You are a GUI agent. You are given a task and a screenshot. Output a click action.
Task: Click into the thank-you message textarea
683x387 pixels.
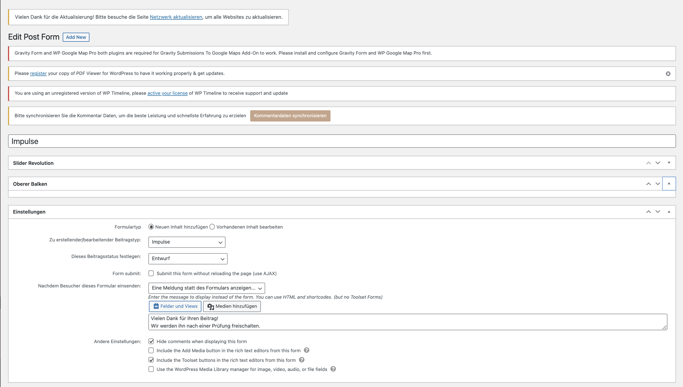pos(408,322)
